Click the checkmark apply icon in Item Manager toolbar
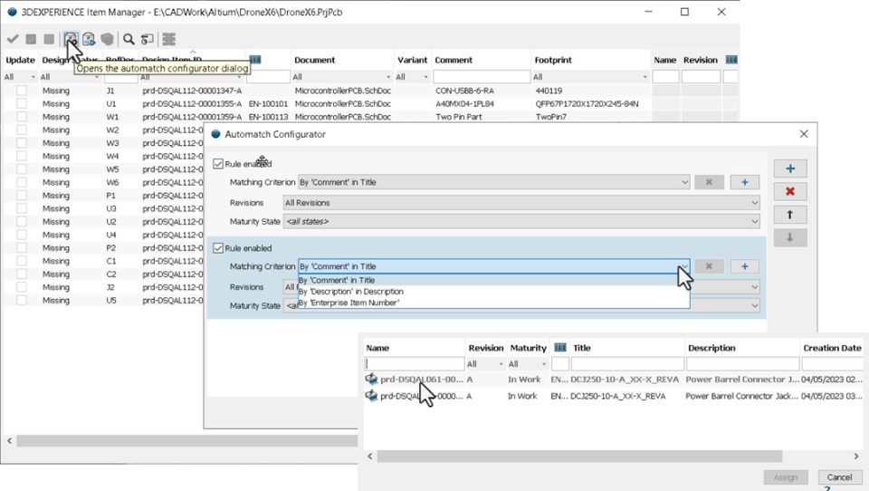 click(x=13, y=39)
